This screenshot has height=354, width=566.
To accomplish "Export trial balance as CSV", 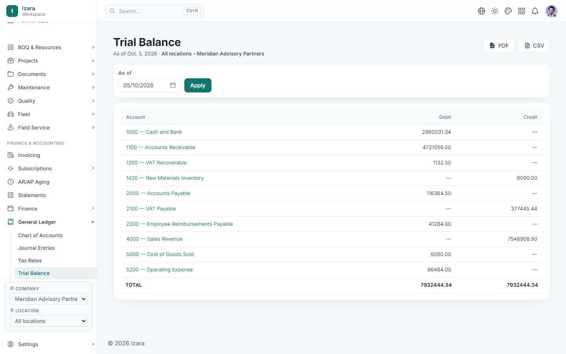I will 534,46.
